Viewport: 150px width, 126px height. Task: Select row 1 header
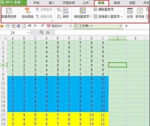coord(3,43)
